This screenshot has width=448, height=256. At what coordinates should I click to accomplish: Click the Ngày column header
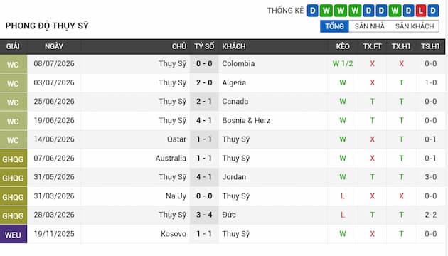pyautogui.click(x=54, y=46)
